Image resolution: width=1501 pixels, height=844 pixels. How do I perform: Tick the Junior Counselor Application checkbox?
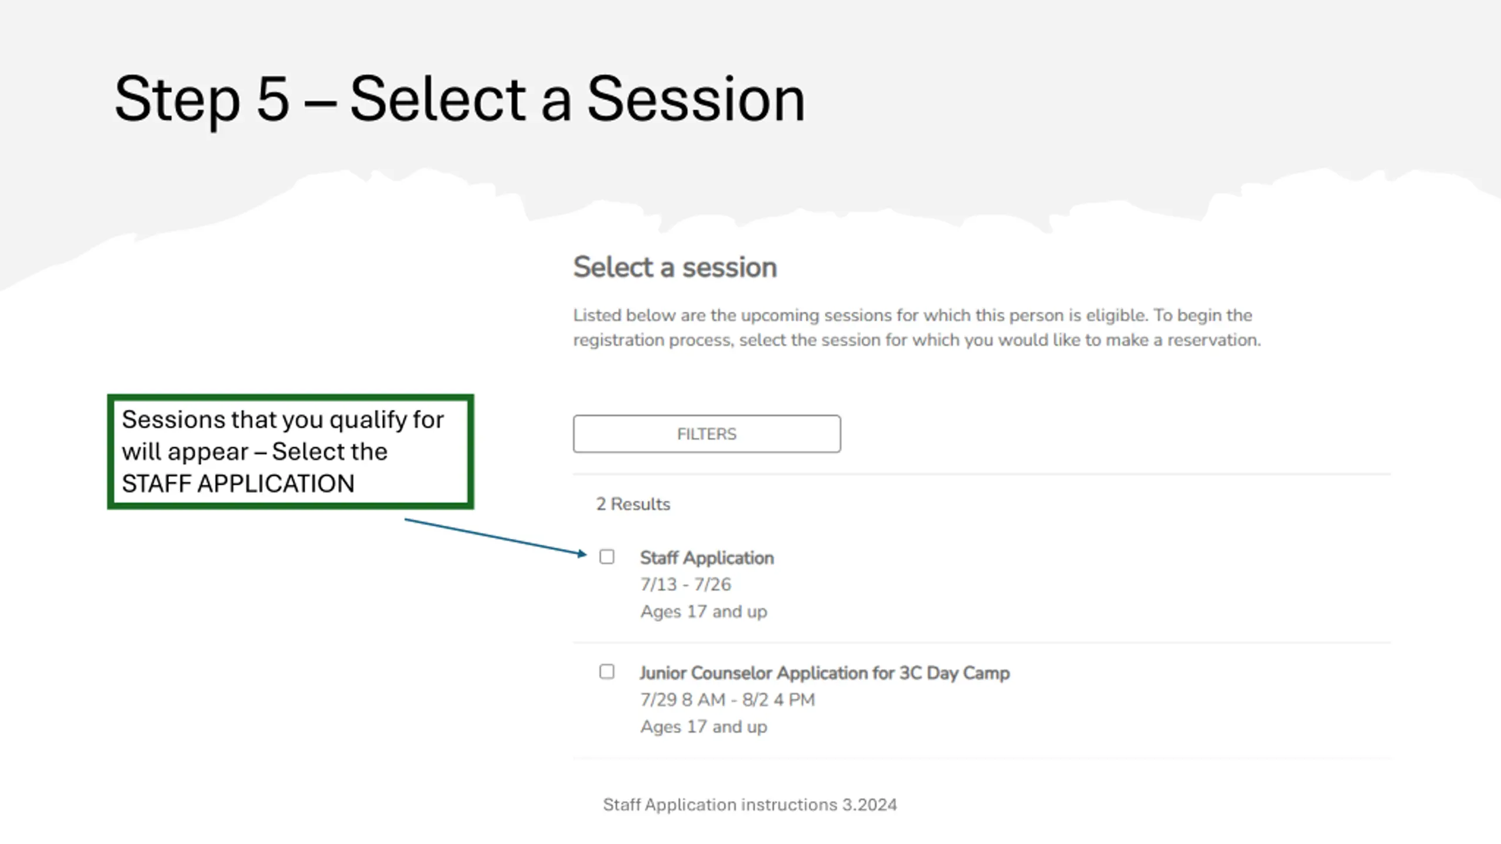(x=607, y=671)
